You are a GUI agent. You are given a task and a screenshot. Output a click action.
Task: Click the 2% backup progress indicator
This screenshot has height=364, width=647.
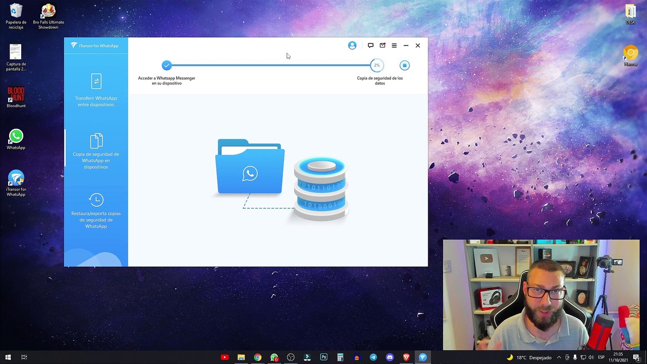(377, 65)
